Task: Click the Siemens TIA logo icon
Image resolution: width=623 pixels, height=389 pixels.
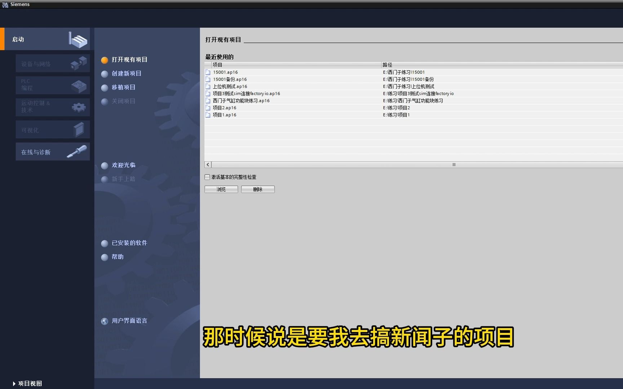Action: pyautogui.click(x=5, y=4)
